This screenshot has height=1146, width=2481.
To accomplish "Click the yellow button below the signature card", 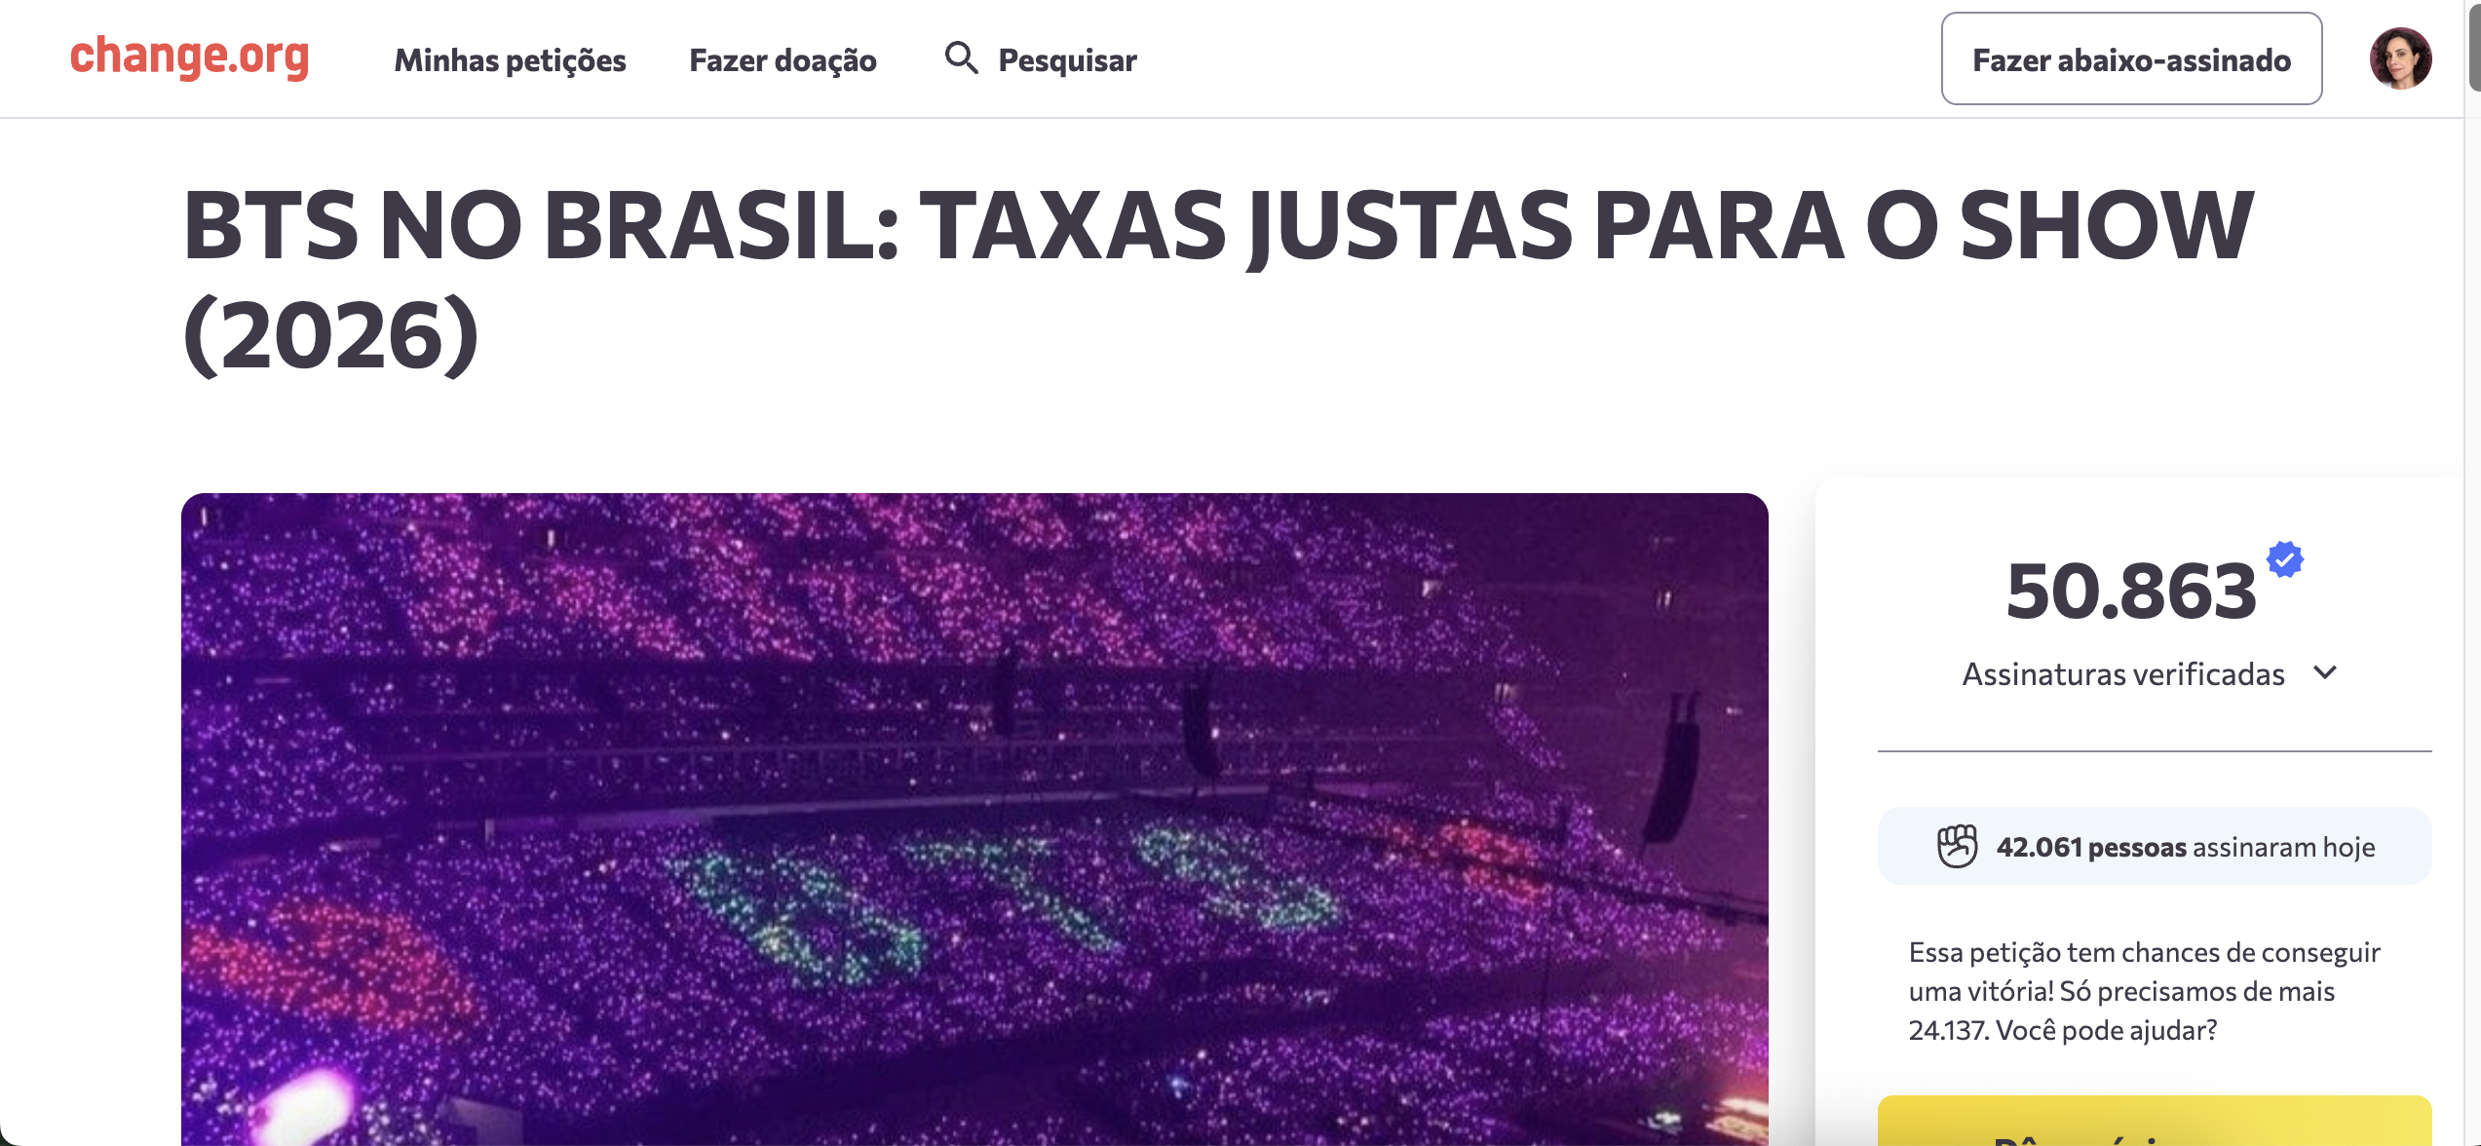I will click(2154, 1123).
